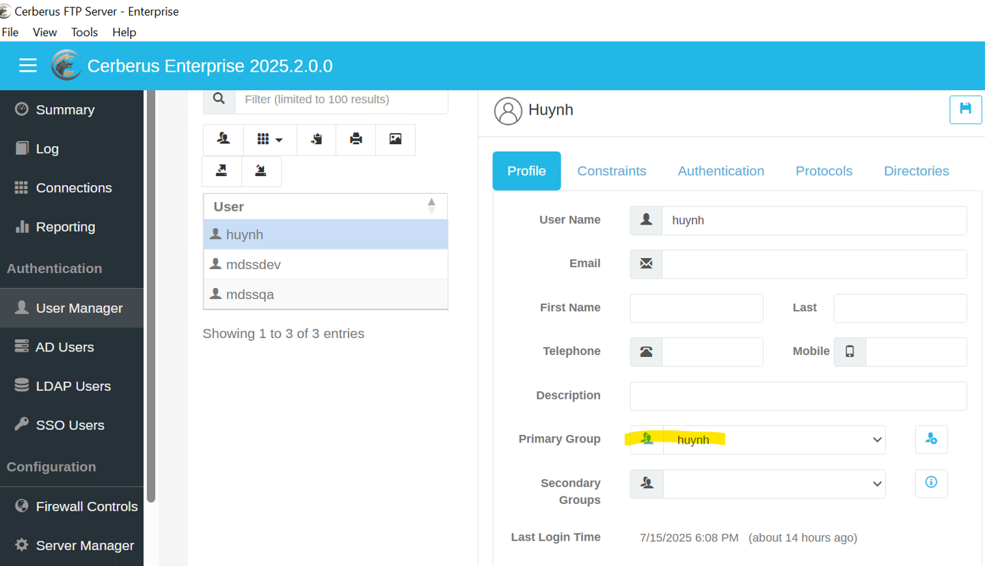
Task: Click the Last Login Time value
Action: (748, 538)
